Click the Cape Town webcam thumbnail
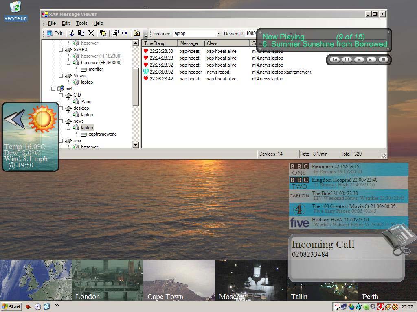Image resolution: width=417 pixels, height=312 pixels. (179, 280)
